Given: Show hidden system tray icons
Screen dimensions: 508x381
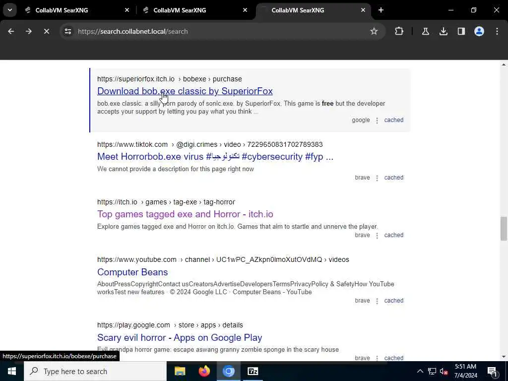Looking at the screenshot, I should tap(420, 371).
